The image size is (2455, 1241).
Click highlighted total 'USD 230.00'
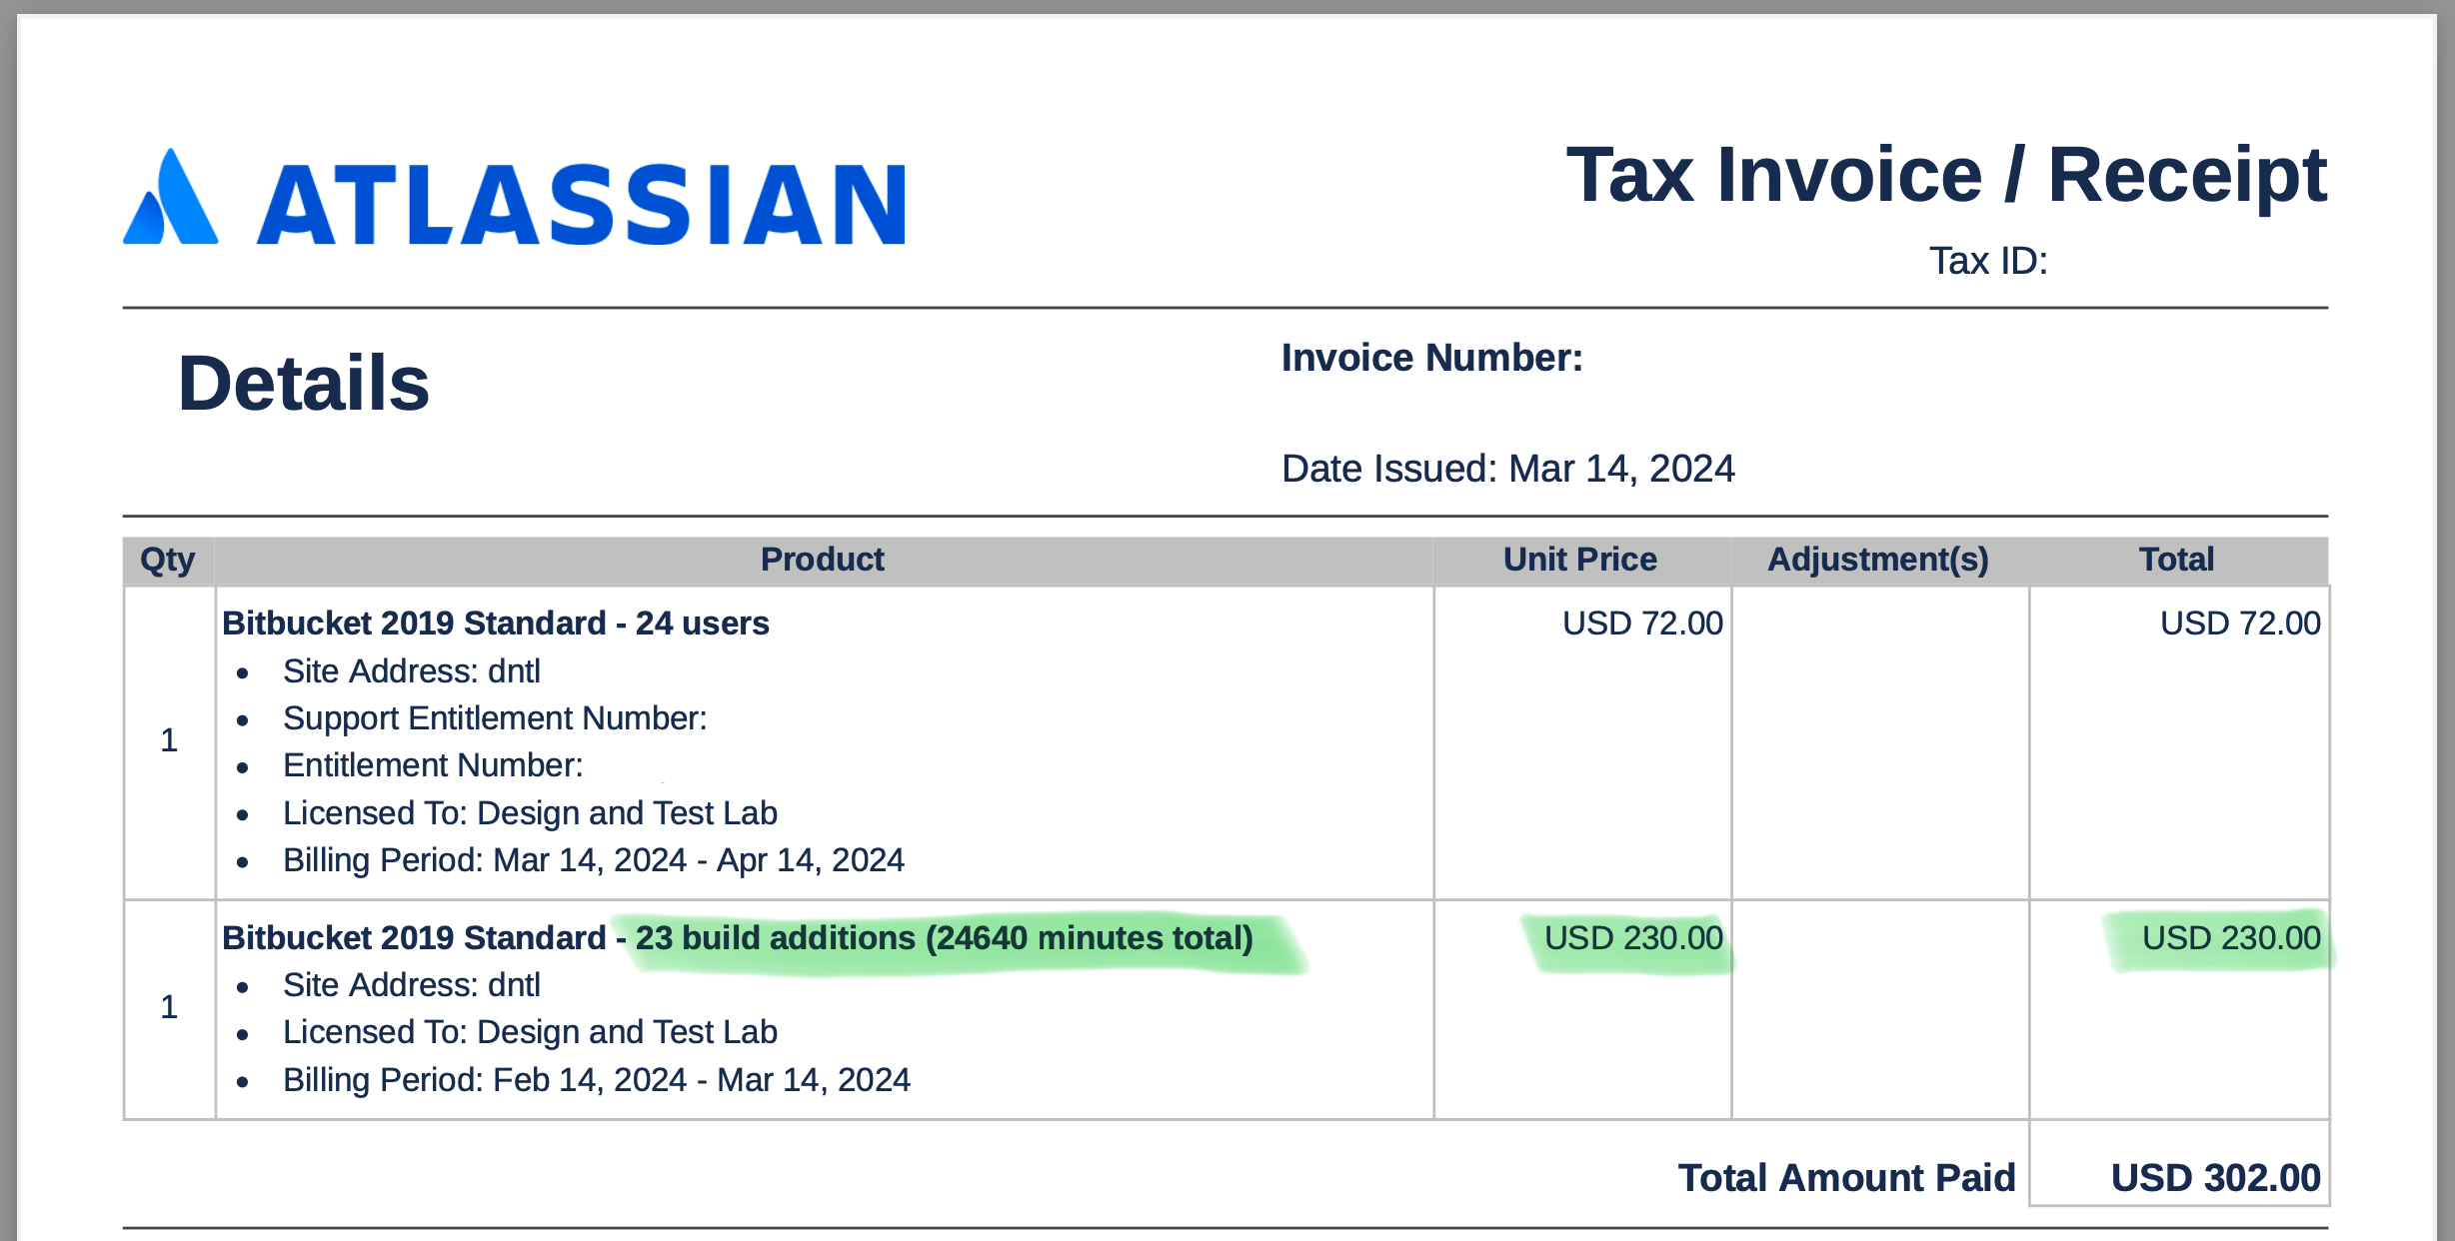click(2231, 938)
